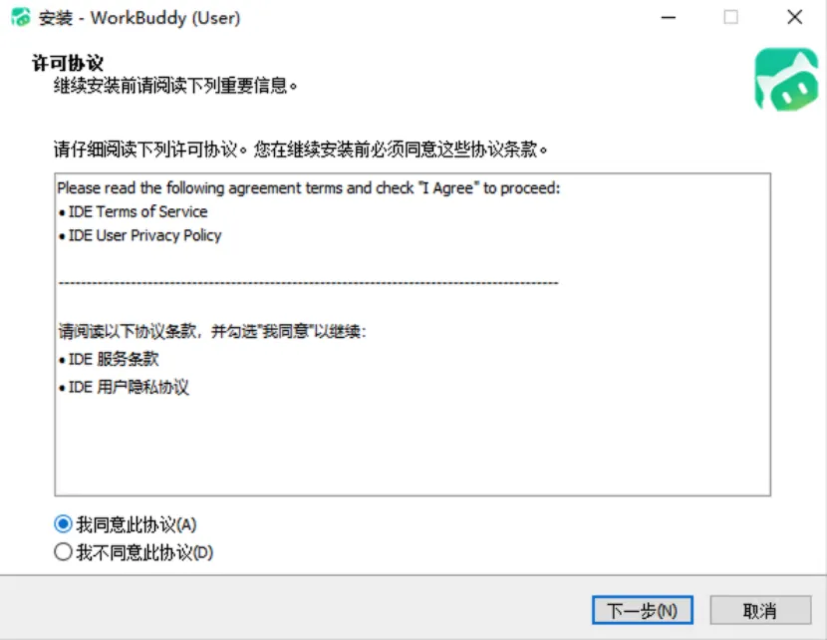Click the title text 安装 - WorkBuddy (User)

(x=139, y=18)
